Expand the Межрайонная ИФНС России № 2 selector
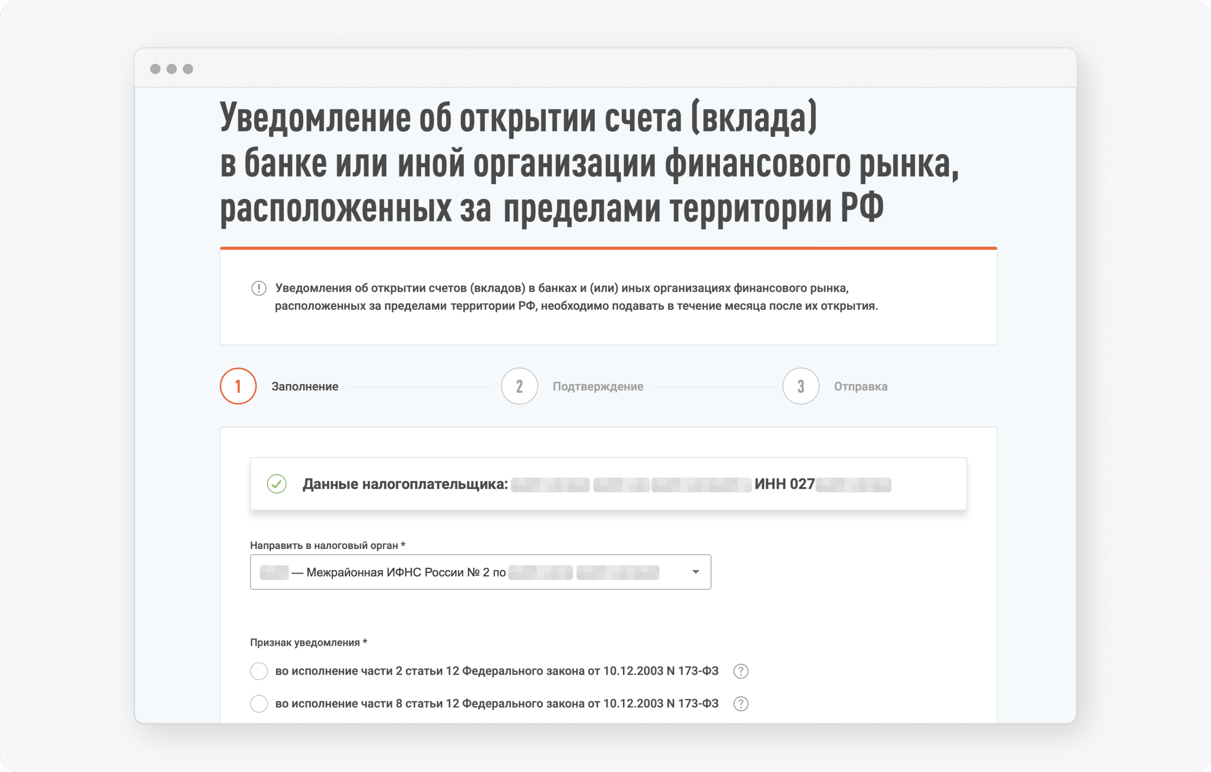Screen dimensions: 1211x772 coord(480,571)
